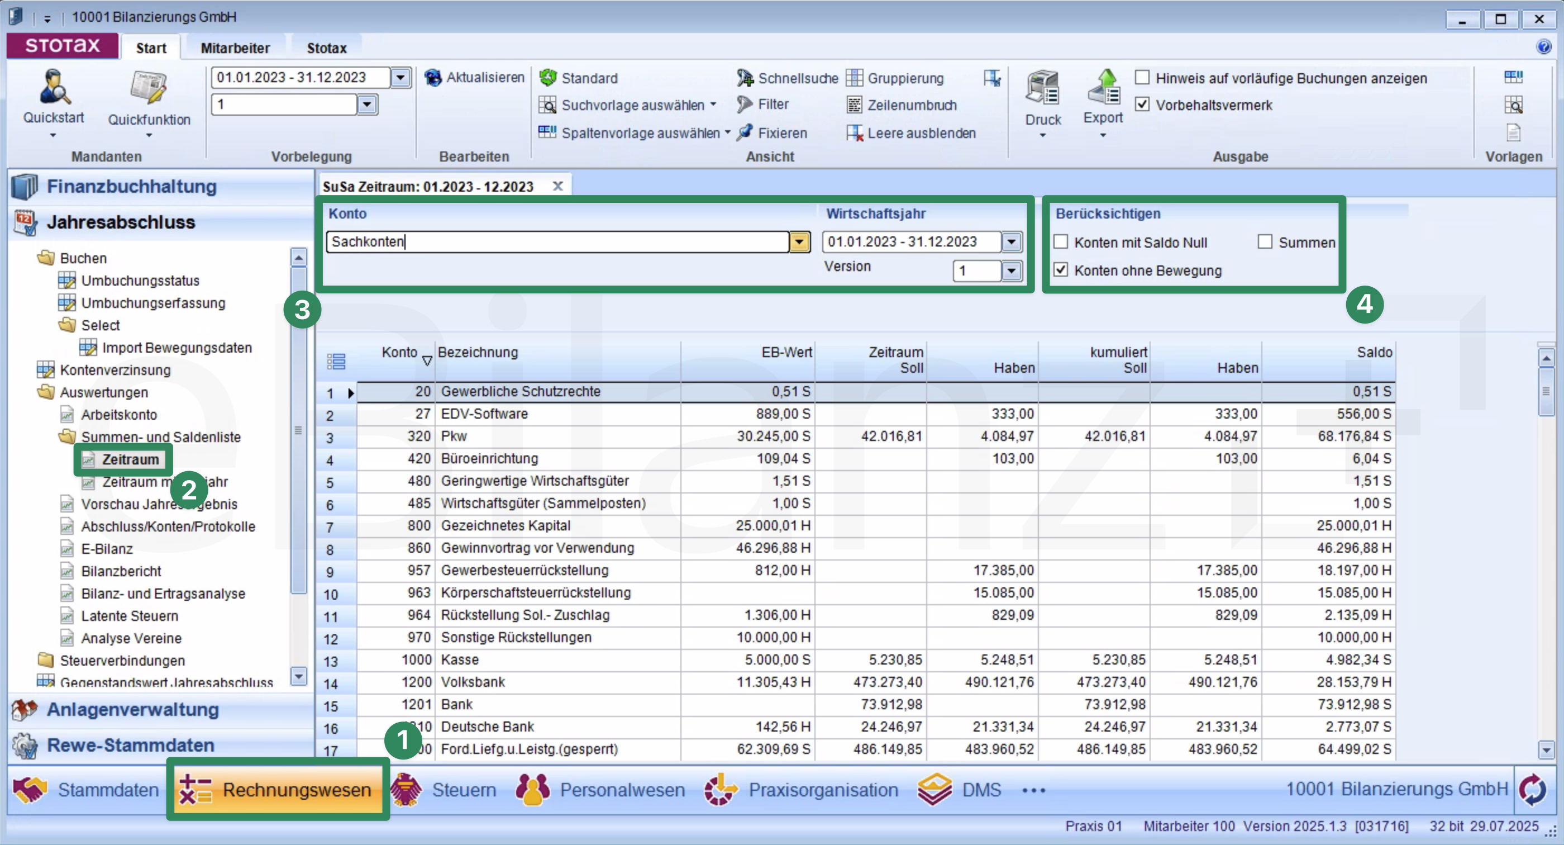Check Konten mit Saldo Null

[x=1061, y=242]
